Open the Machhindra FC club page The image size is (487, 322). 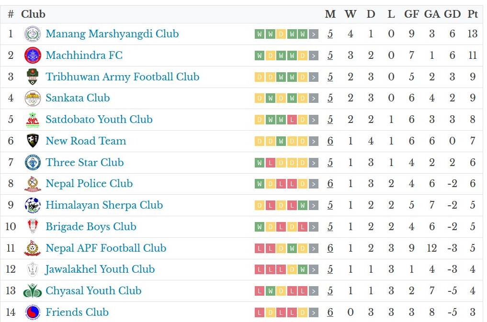[84, 56]
